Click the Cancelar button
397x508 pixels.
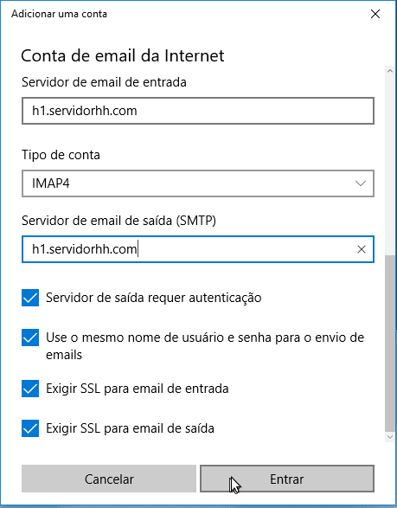109,479
